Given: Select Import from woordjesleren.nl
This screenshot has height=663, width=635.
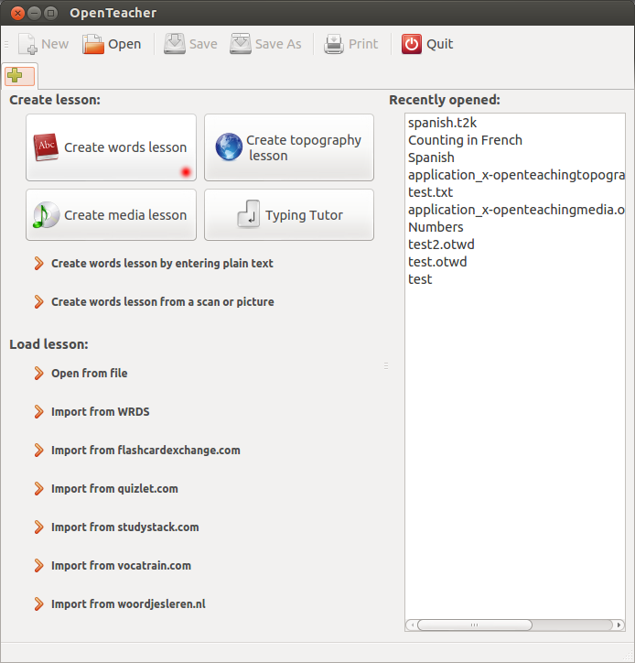Looking at the screenshot, I should 128,604.
